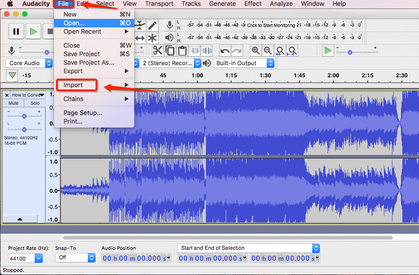Start playback with the green Play button
This screenshot has width=419, height=275.
coord(33,32)
